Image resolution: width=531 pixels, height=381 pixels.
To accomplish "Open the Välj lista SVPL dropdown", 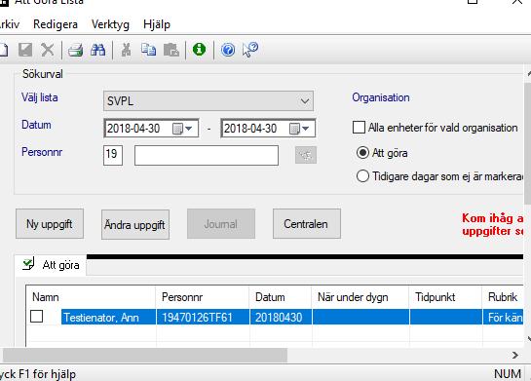I will [209, 101].
